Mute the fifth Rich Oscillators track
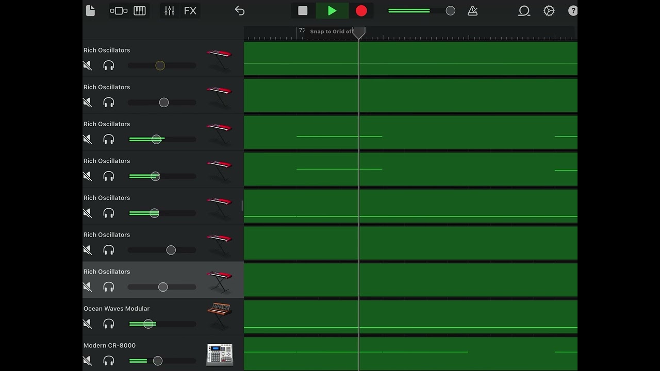Viewport: 660px width, 371px height. 88,213
